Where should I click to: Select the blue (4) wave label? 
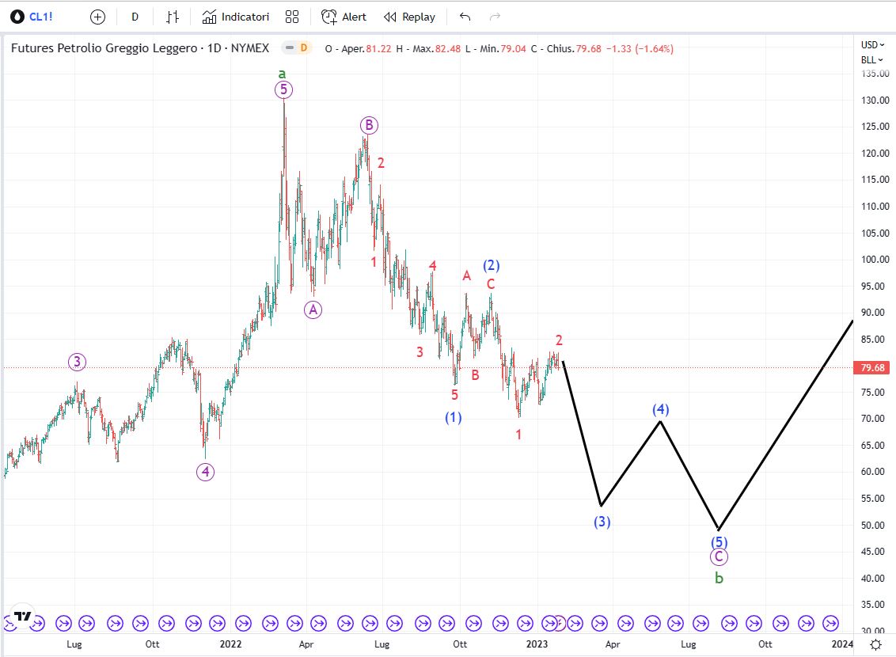[661, 409]
